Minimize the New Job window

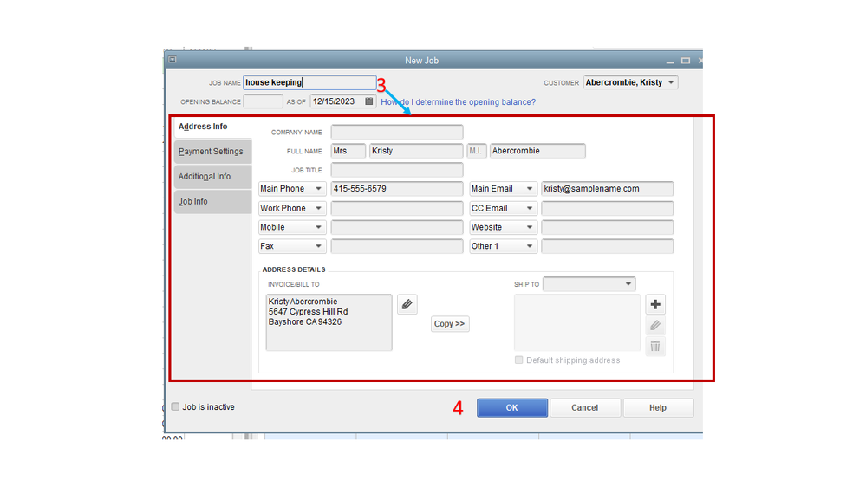[670, 61]
